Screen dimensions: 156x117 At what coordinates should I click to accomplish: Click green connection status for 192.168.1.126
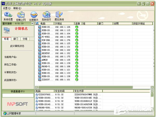[x=77, y=27]
